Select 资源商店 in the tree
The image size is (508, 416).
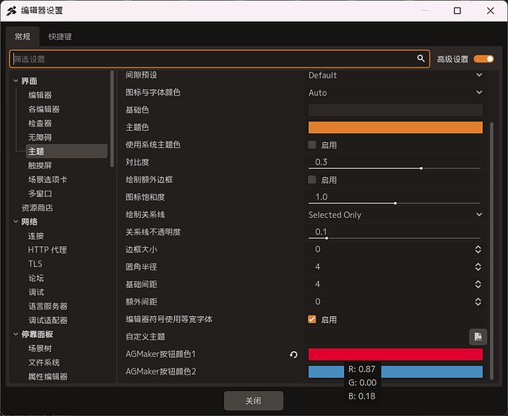click(x=37, y=207)
